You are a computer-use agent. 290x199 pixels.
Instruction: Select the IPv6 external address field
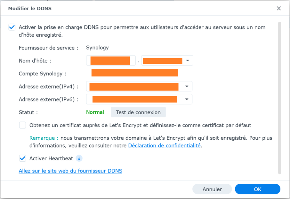tap(139, 99)
